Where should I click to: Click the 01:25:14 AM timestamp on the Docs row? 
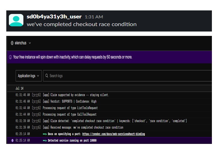point(23,134)
